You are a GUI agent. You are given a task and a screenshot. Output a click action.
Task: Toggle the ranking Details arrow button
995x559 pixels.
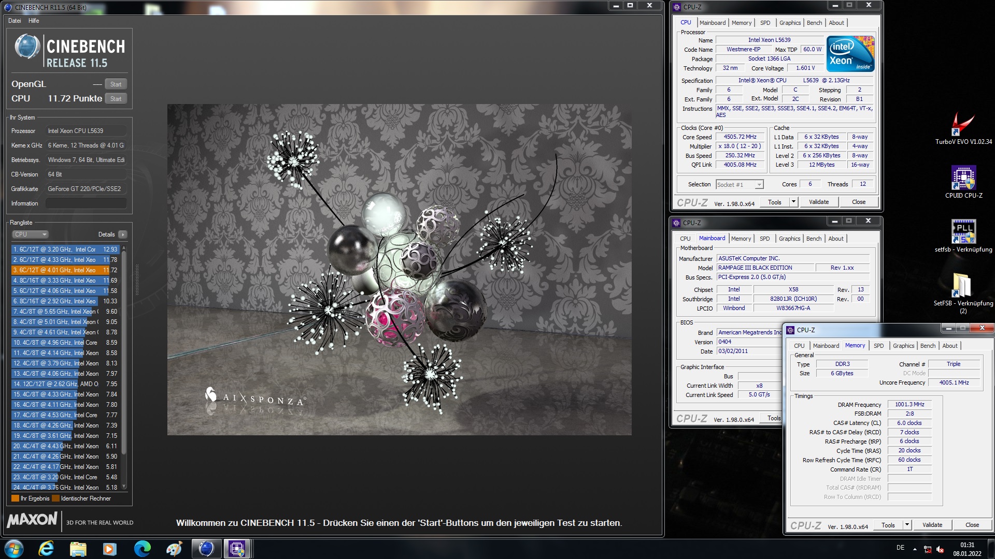(123, 234)
